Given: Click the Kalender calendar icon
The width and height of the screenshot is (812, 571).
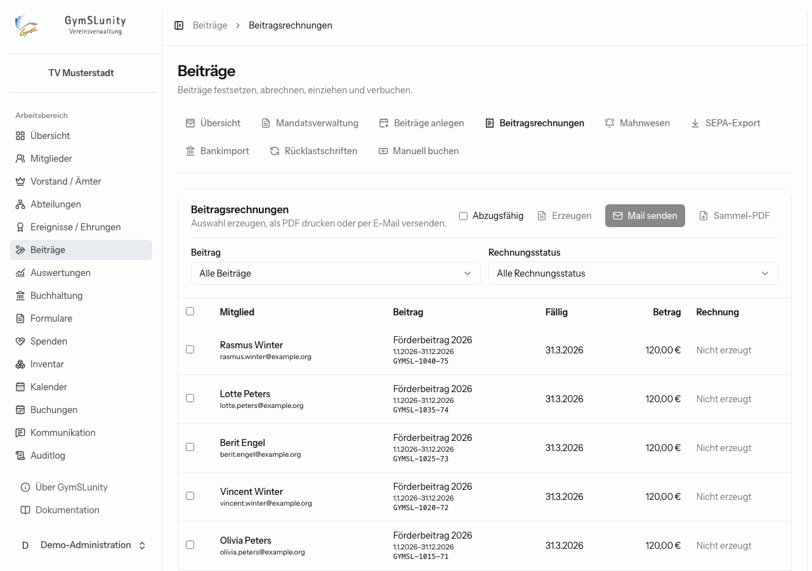Looking at the screenshot, I should pos(20,387).
